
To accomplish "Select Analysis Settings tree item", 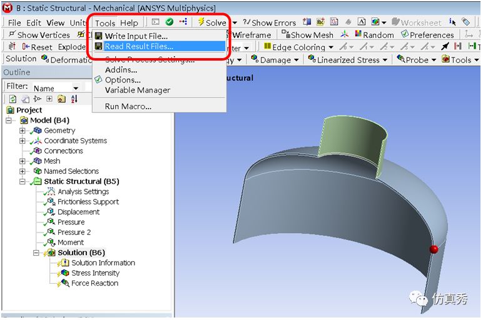I will click(83, 191).
